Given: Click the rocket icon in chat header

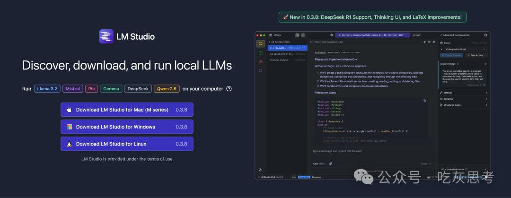Looking at the screenshot, I should click(x=424, y=42).
